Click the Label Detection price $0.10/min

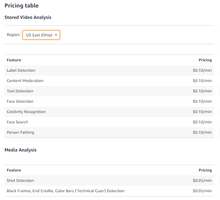pos(202,70)
